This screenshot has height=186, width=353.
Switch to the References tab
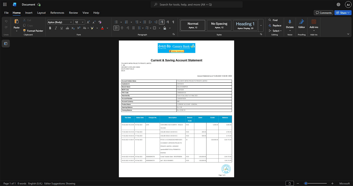tap(57, 13)
